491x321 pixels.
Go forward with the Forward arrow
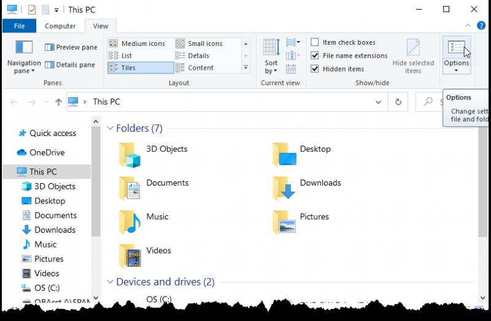(x=32, y=102)
